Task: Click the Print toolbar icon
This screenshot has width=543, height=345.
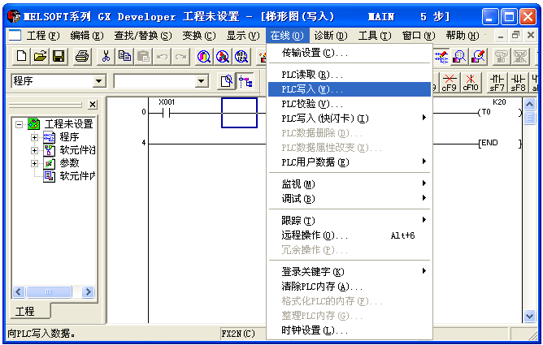Action: (82, 56)
